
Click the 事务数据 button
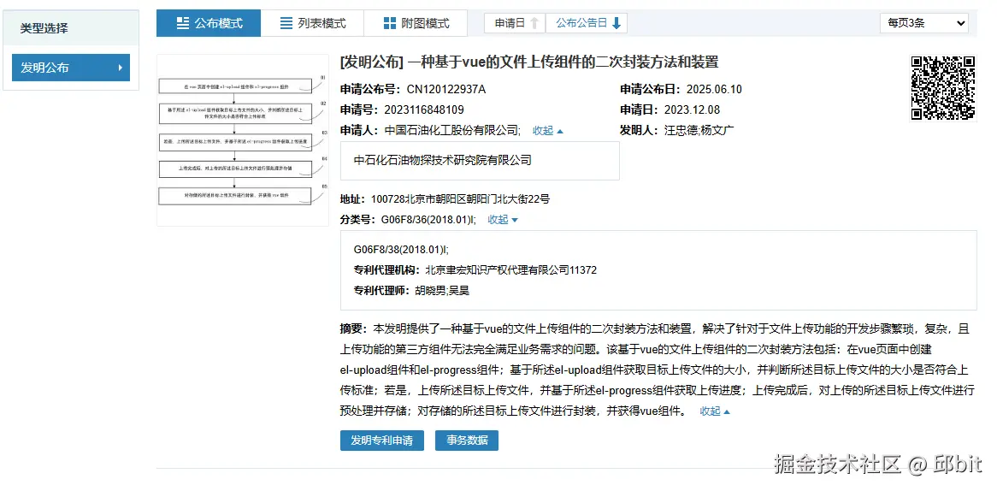pos(467,441)
